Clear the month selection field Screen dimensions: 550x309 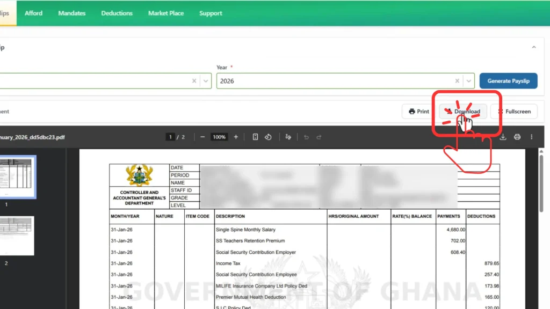(x=194, y=81)
